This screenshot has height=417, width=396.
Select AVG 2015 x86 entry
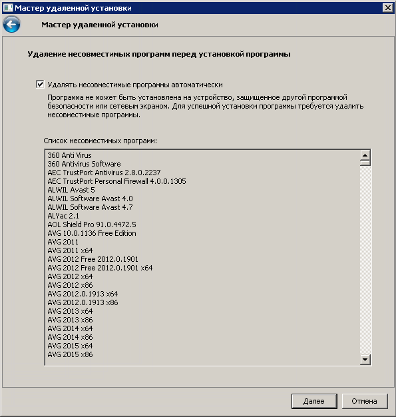point(70,354)
